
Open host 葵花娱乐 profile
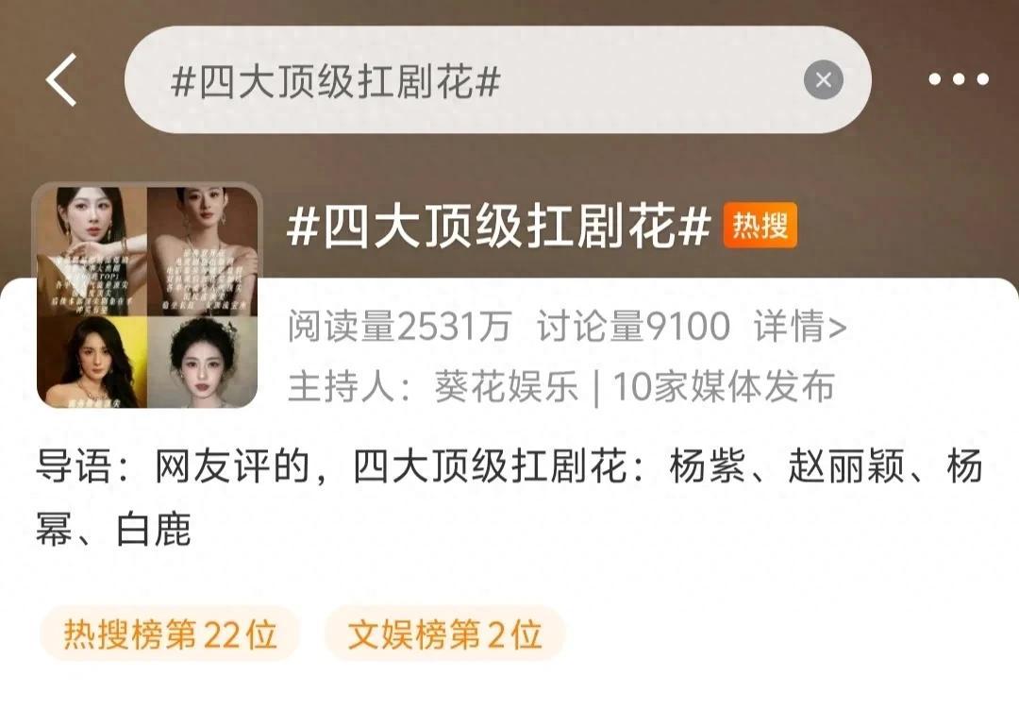tap(507, 386)
